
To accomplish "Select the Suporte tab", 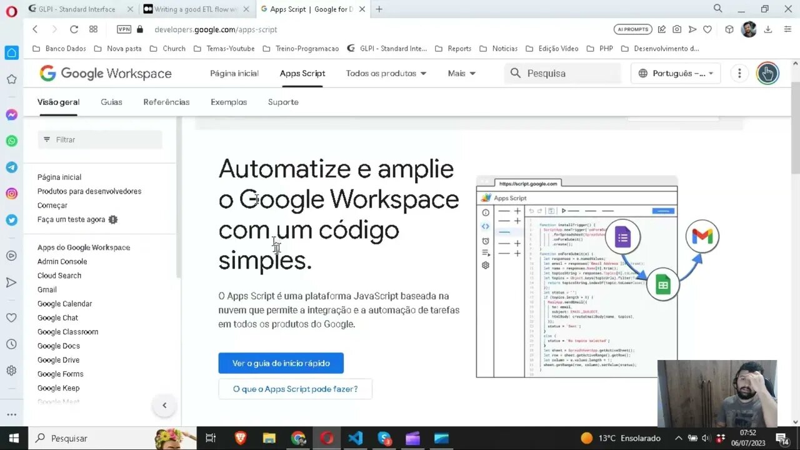I will pos(283,102).
